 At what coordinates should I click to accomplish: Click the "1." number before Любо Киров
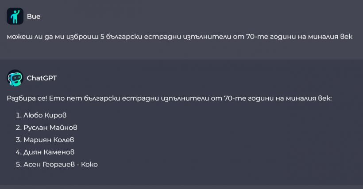pos(18,115)
